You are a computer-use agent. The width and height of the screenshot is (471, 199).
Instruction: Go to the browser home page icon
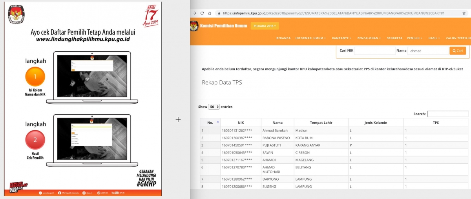[210, 13]
